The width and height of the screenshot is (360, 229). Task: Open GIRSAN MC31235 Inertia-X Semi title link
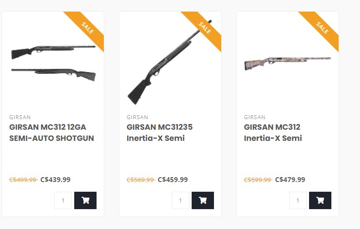point(160,133)
